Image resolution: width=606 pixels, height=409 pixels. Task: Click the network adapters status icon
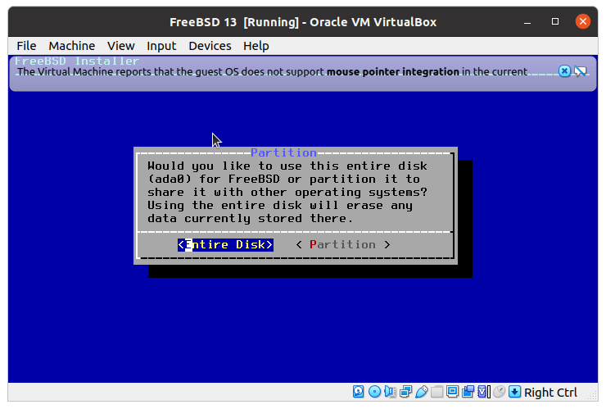pyautogui.click(x=406, y=392)
